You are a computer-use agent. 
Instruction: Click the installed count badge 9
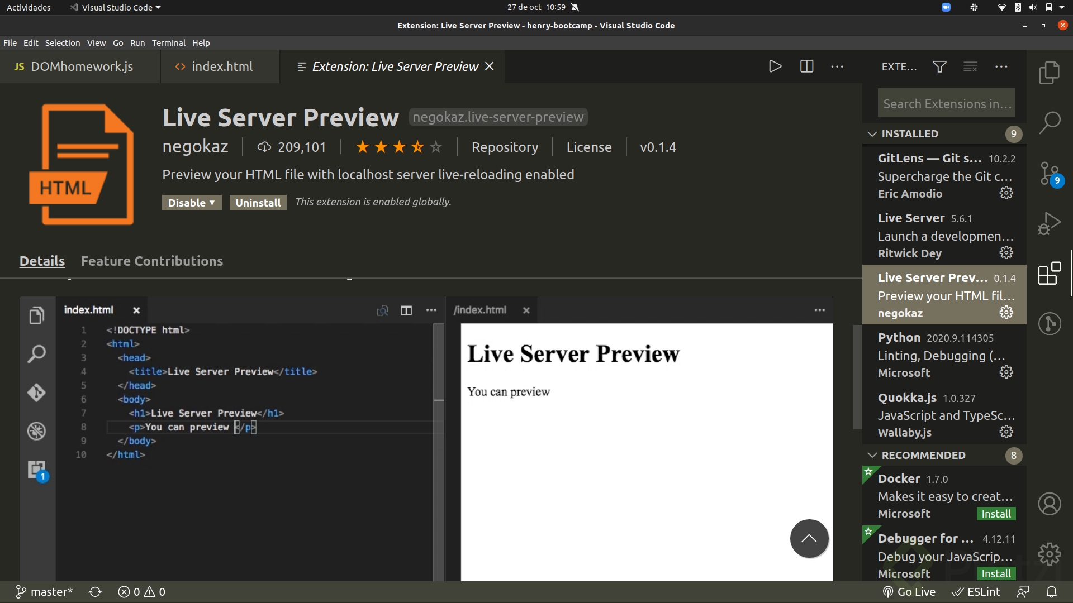click(x=1013, y=134)
